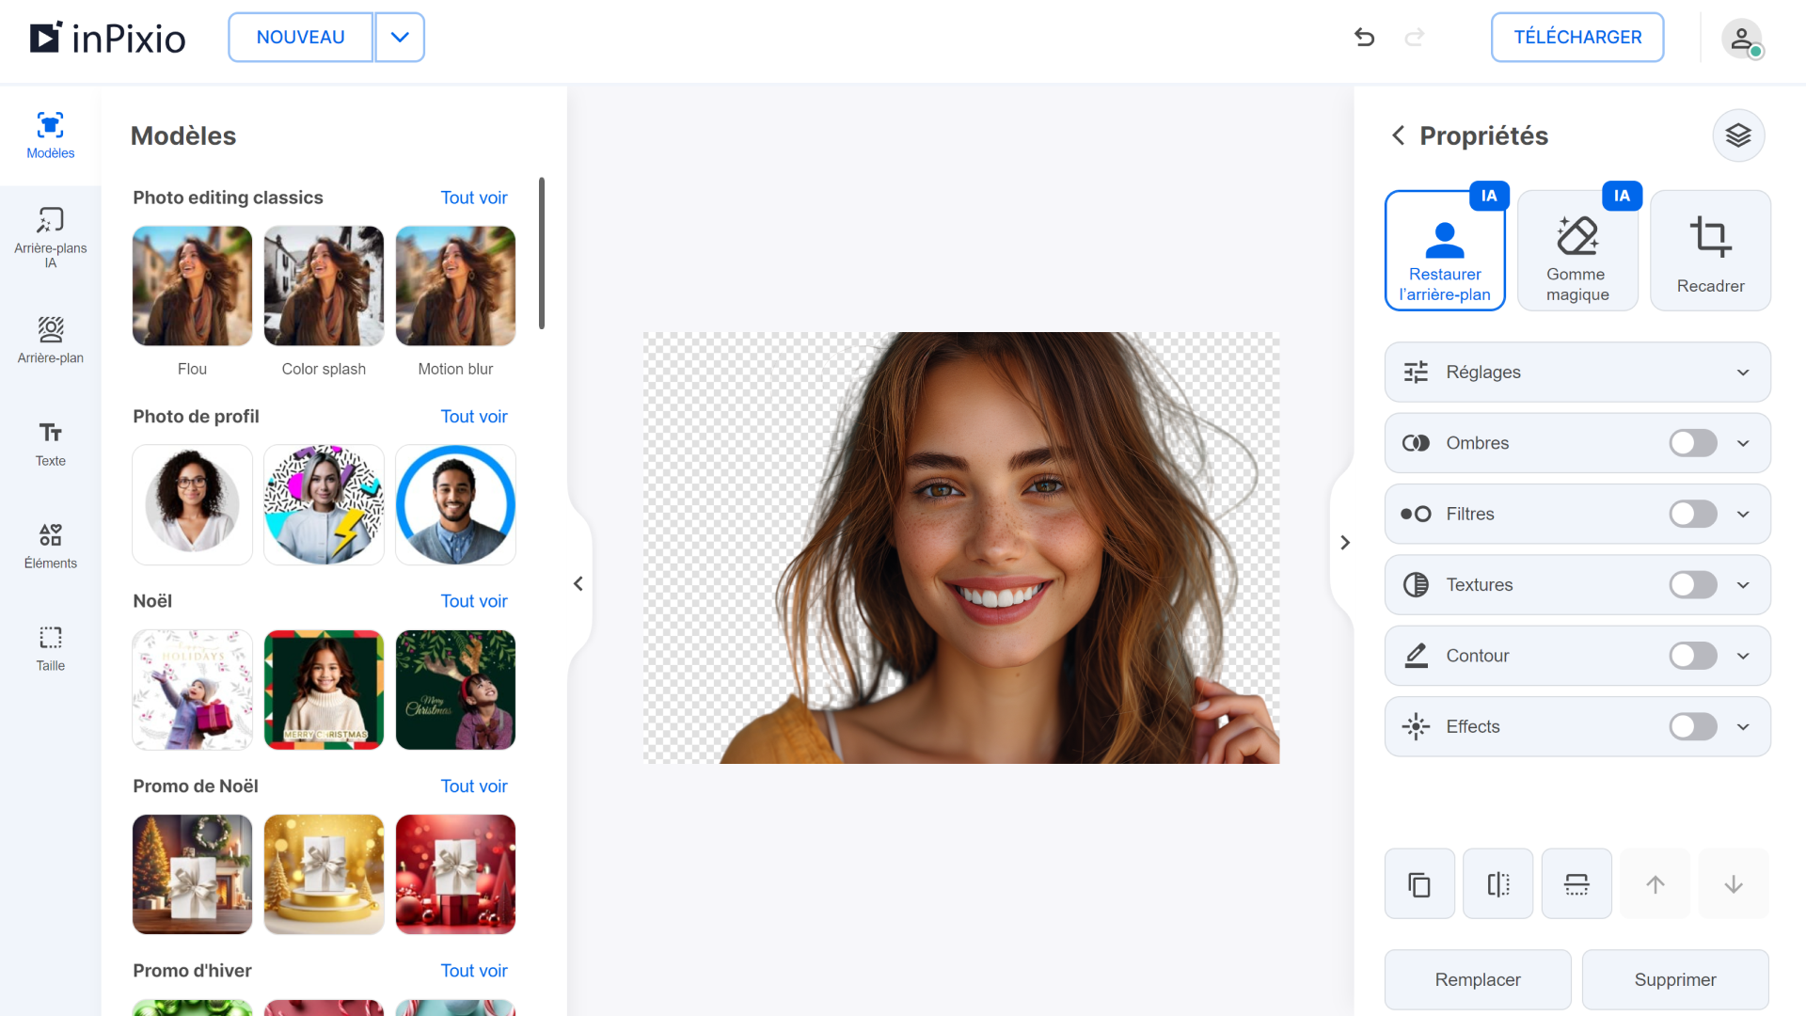Restore background with Restaurer l'arrière-plan
The image size is (1806, 1016).
(x=1445, y=251)
